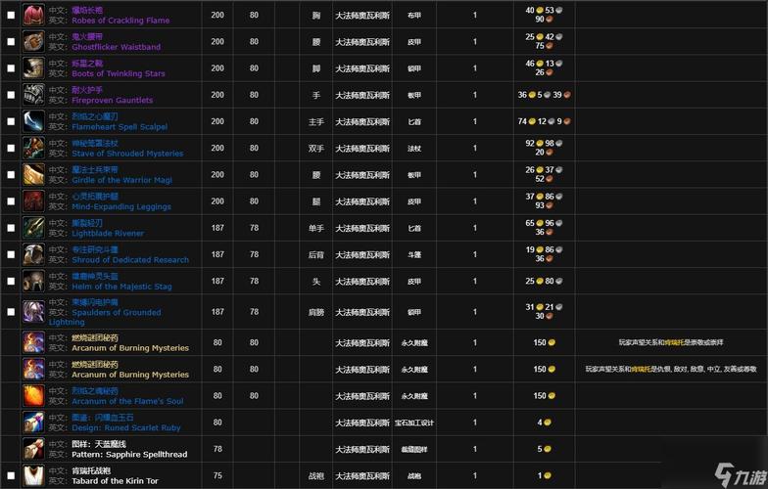
Task: Select the 5 gold price of Sapphire Spellthread
Action: [x=544, y=449]
